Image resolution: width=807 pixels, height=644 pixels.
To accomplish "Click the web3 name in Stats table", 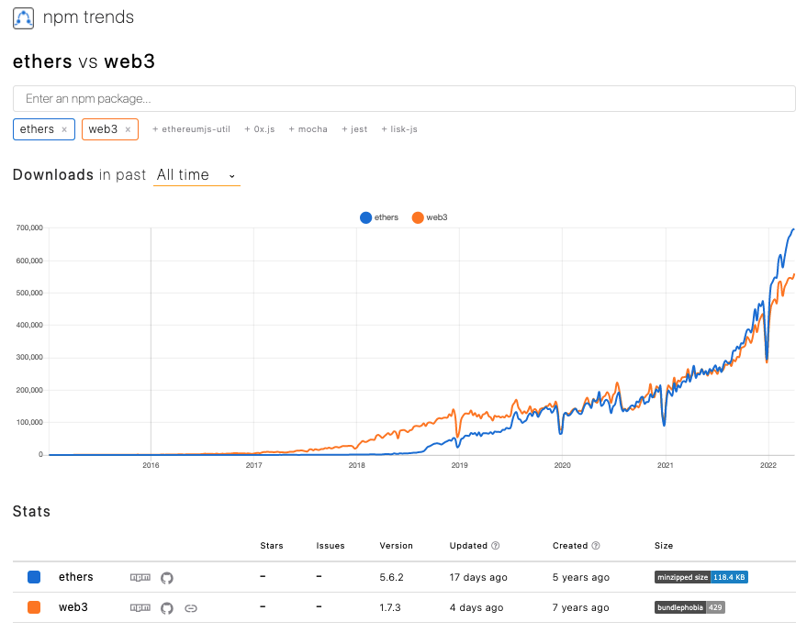I will click(x=73, y=607).
